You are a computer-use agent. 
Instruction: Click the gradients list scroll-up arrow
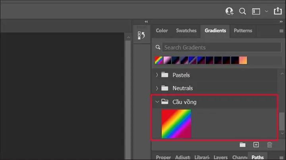pyautogui.click(x=282, y=73)
